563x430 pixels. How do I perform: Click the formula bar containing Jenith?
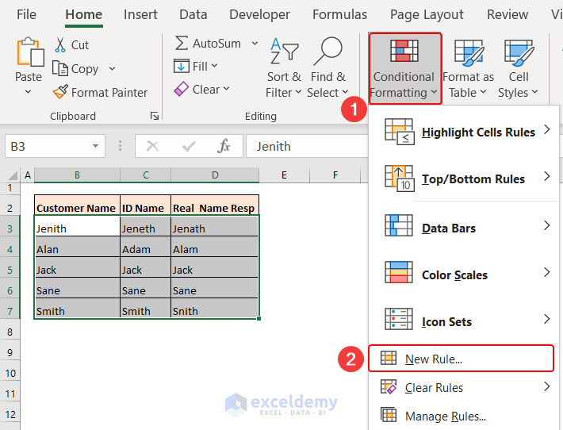(307, 146)
